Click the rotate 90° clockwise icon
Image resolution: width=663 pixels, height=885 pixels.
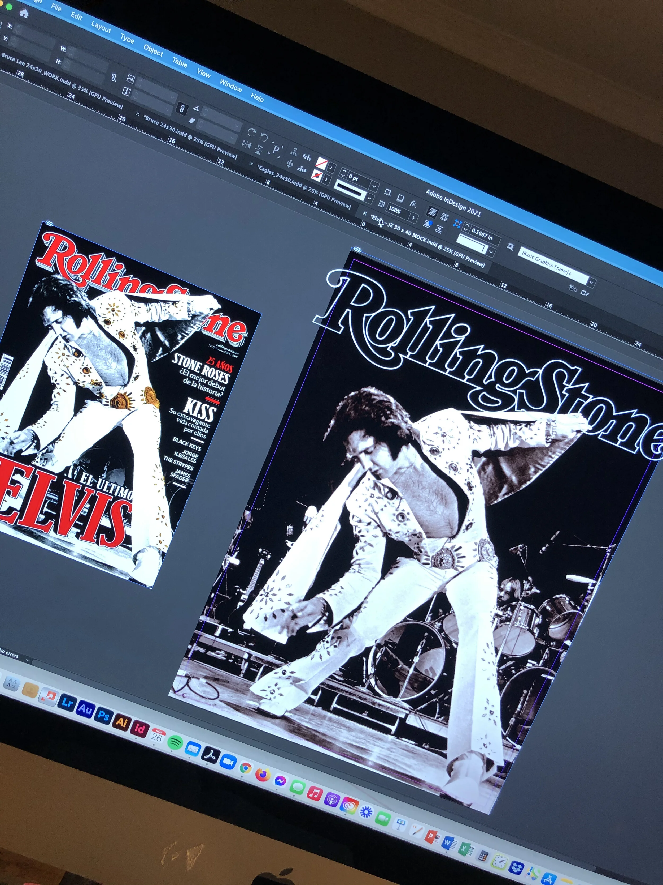click(252, 132)
